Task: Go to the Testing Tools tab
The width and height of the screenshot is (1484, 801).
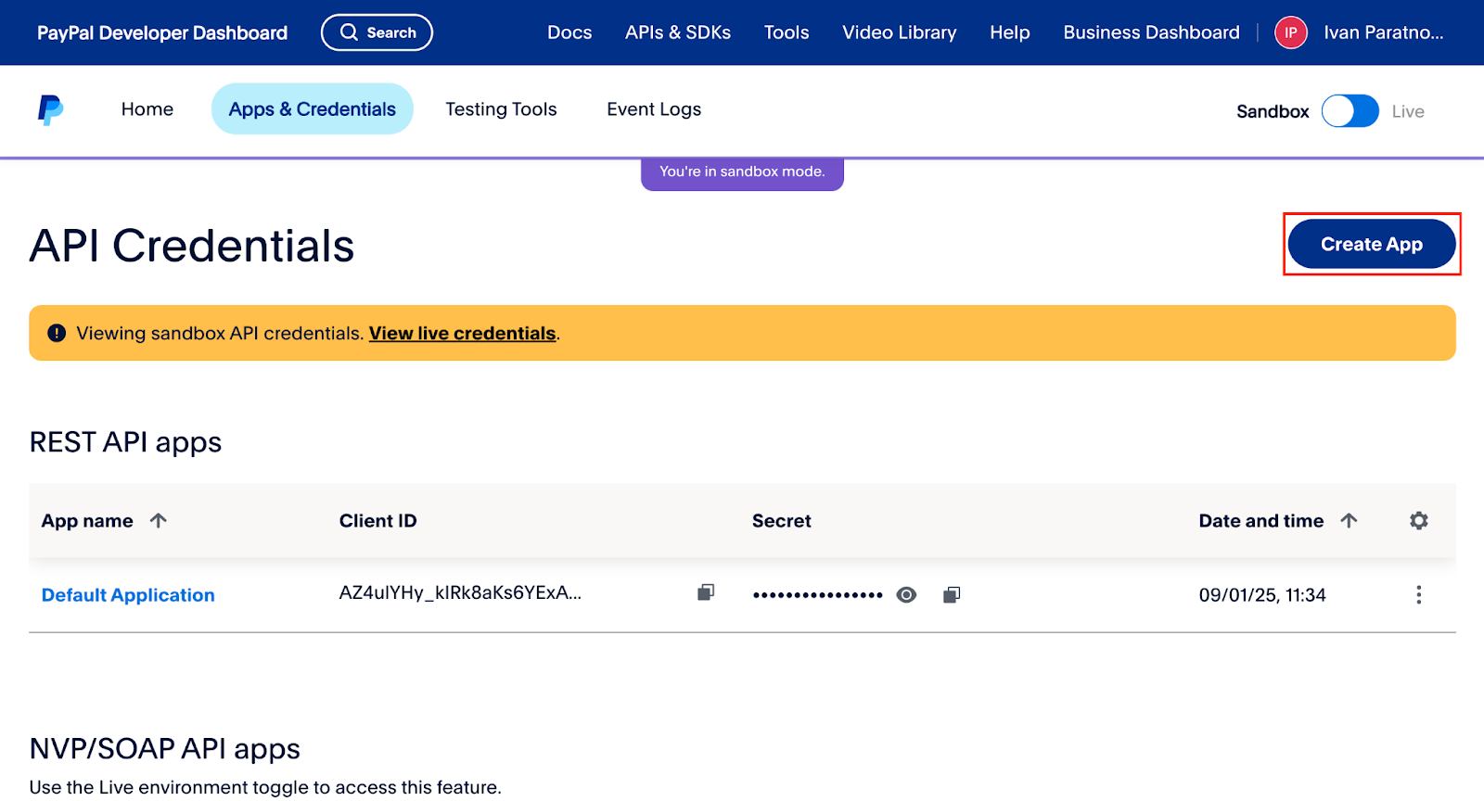Action: (501, 109)
